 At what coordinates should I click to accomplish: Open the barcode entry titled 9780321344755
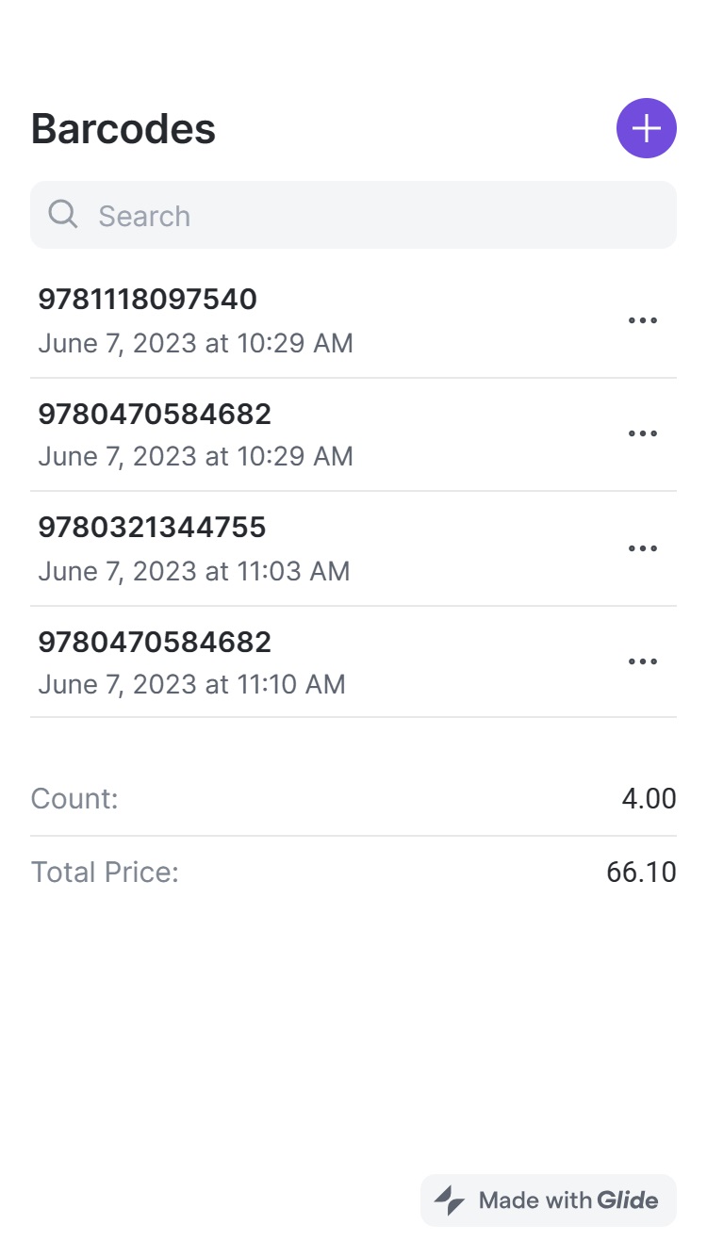pyautogui.click(x=152, y=528)
